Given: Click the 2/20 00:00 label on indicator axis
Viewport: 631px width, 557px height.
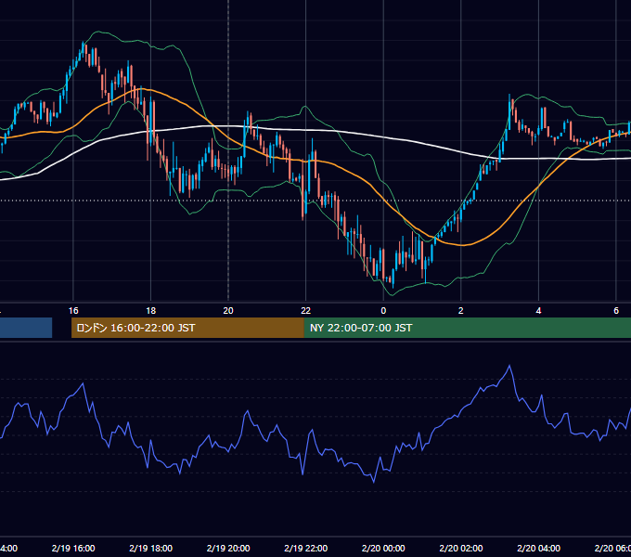Looking at the screenshot, I should 383,548.
